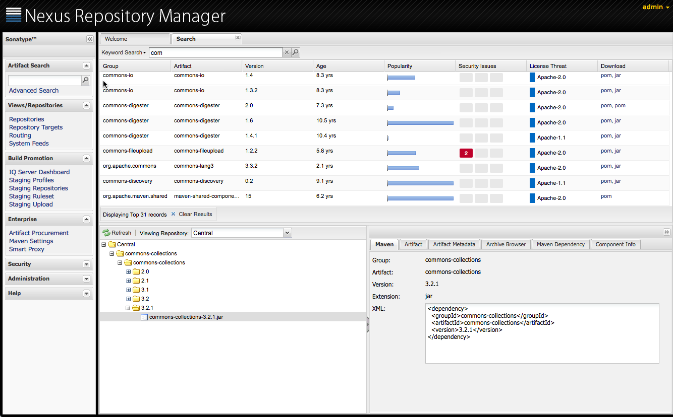The height and width of the screenshot is (417, 673).
Task: Click the red security issues badge showing 2
Action: tap(466, 153)
